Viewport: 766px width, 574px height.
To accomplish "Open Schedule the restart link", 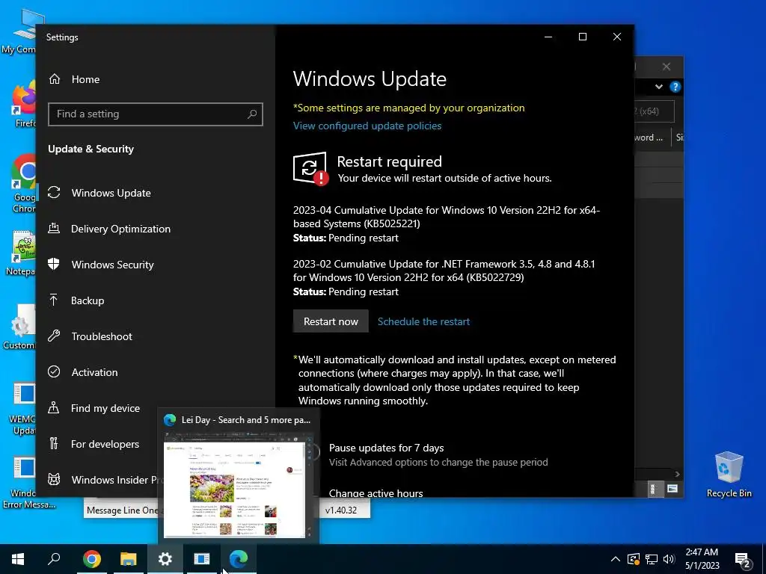I will 423,321.
